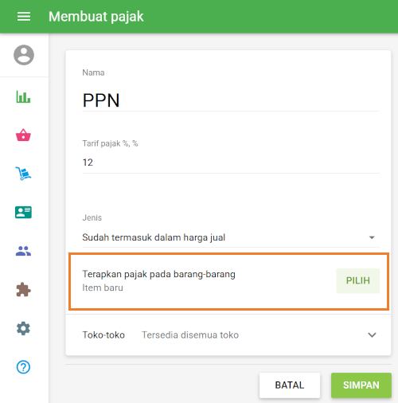Open the Help question mark icon

(x=23, y=367)
